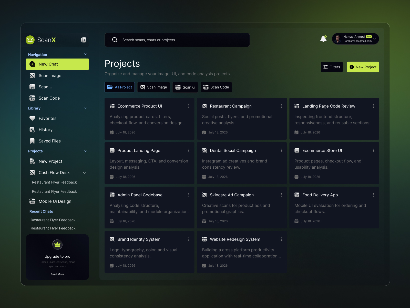The width and height of the screenshot is (410, 308).
Task: Open options menu for Dental Social Campaign
Action: tap(281, 150)
